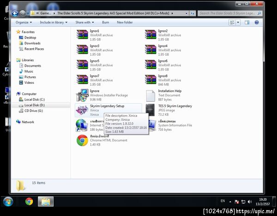Click the search box in Explorer
The image size is (277, 216).
coord(230,13)
